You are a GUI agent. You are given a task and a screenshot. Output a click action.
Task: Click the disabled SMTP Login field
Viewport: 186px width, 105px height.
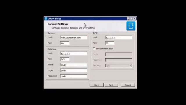tap(119, 55)
